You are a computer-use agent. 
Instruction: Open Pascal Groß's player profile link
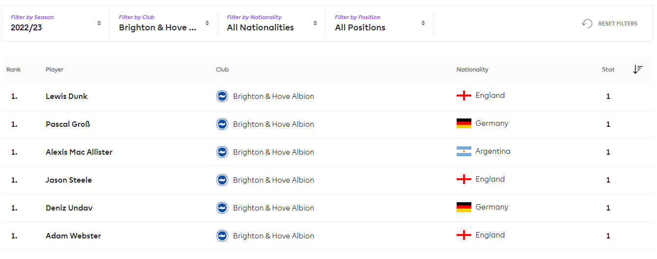click(68, 124)
